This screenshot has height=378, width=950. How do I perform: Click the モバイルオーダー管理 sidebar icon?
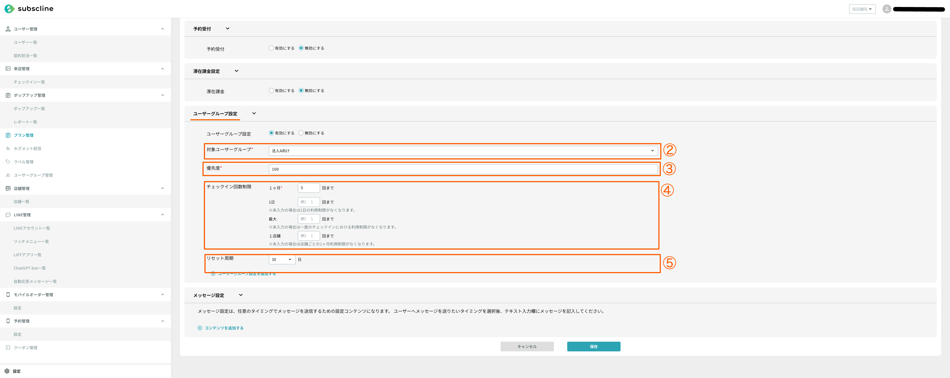[x=9, y=295]
